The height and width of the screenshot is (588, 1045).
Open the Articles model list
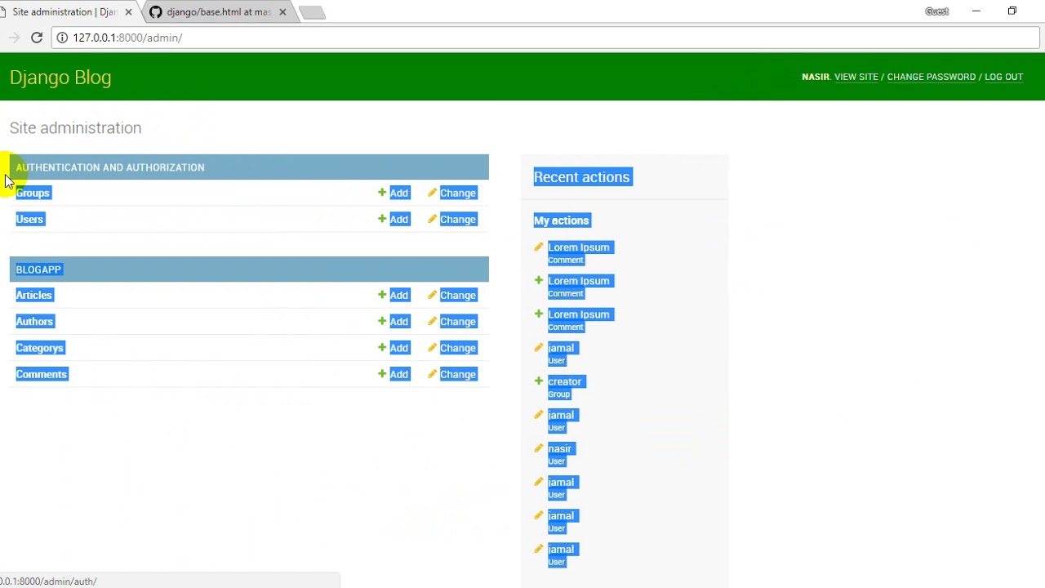(34, 295)
